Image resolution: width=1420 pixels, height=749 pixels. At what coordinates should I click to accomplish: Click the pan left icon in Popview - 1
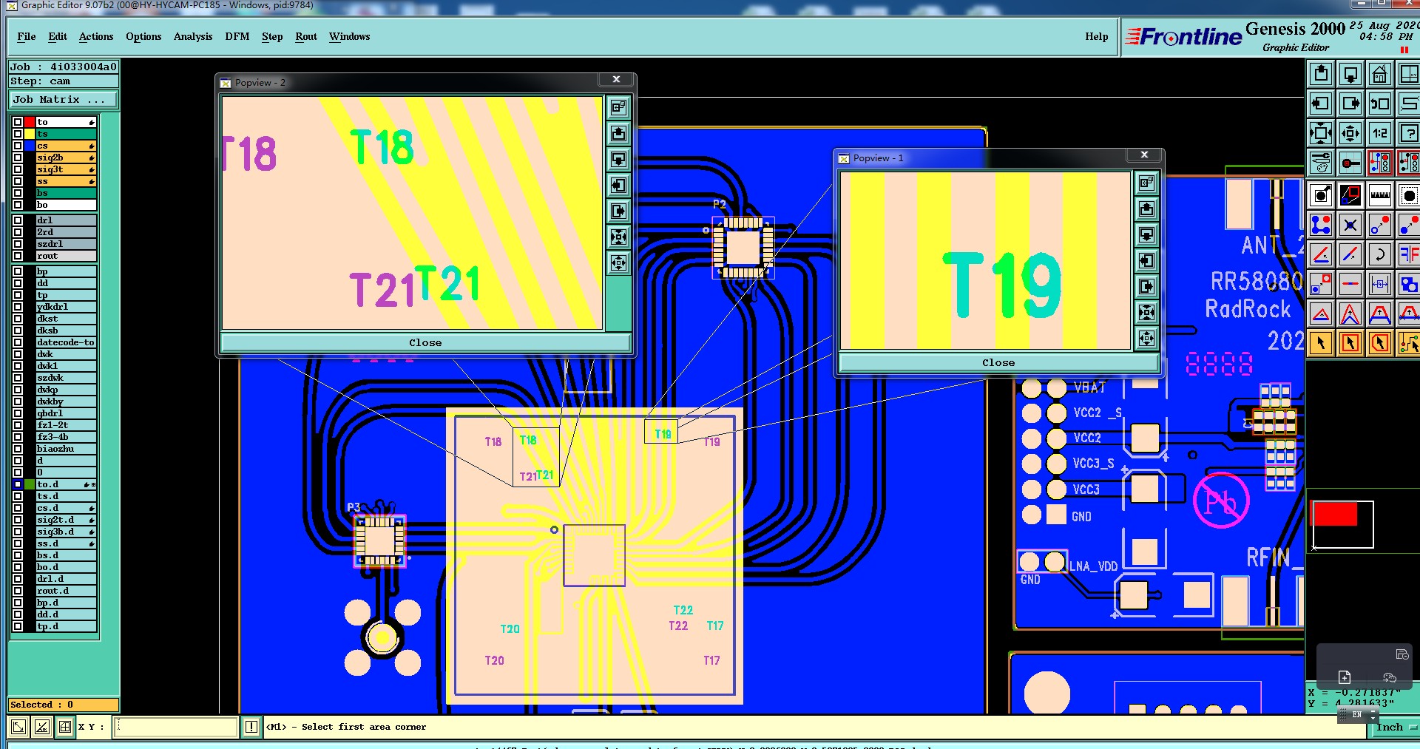1147,260
